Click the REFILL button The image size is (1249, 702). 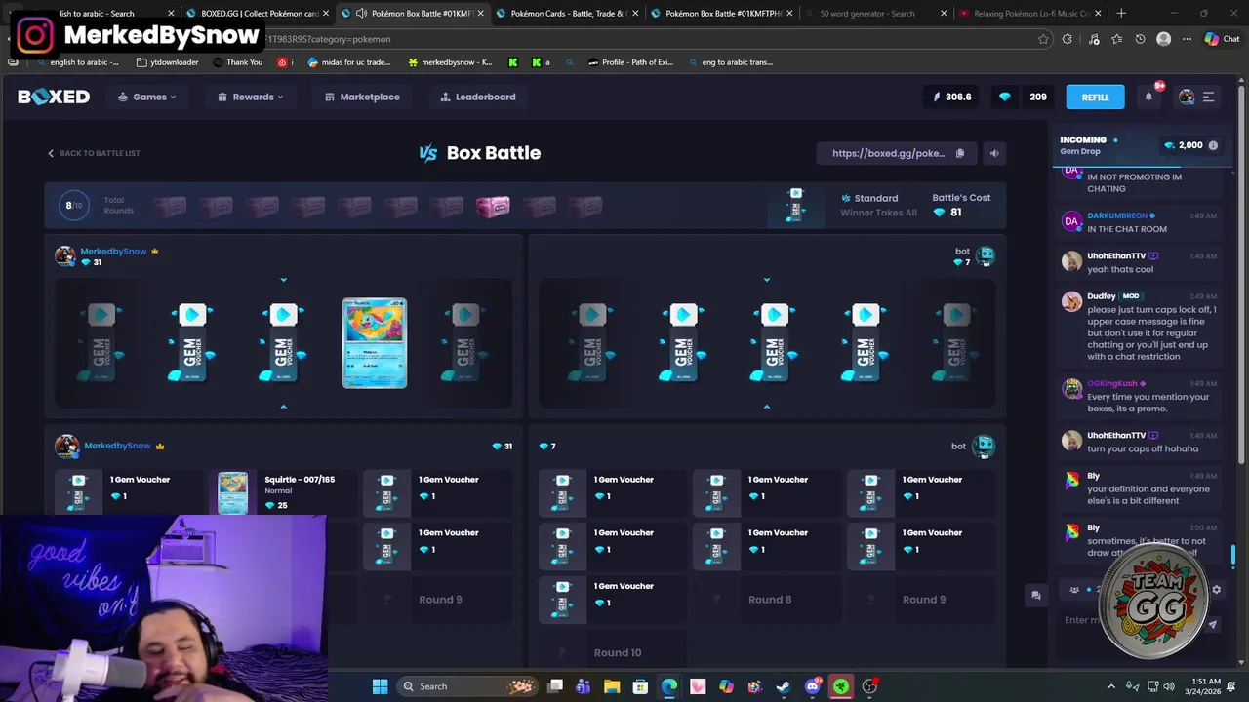click(x=1095, y=97)
